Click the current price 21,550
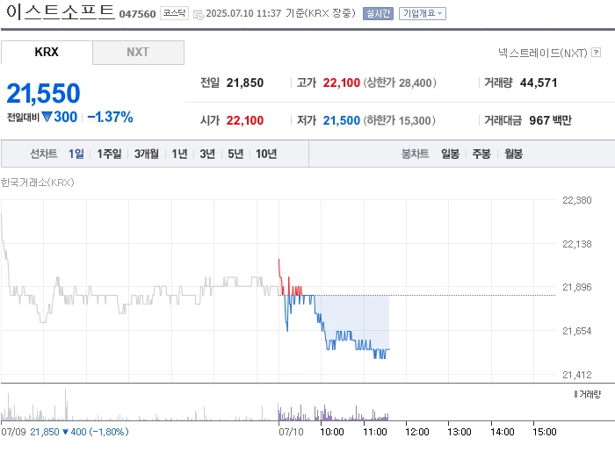The image size is (615, 452). point(43,94)
